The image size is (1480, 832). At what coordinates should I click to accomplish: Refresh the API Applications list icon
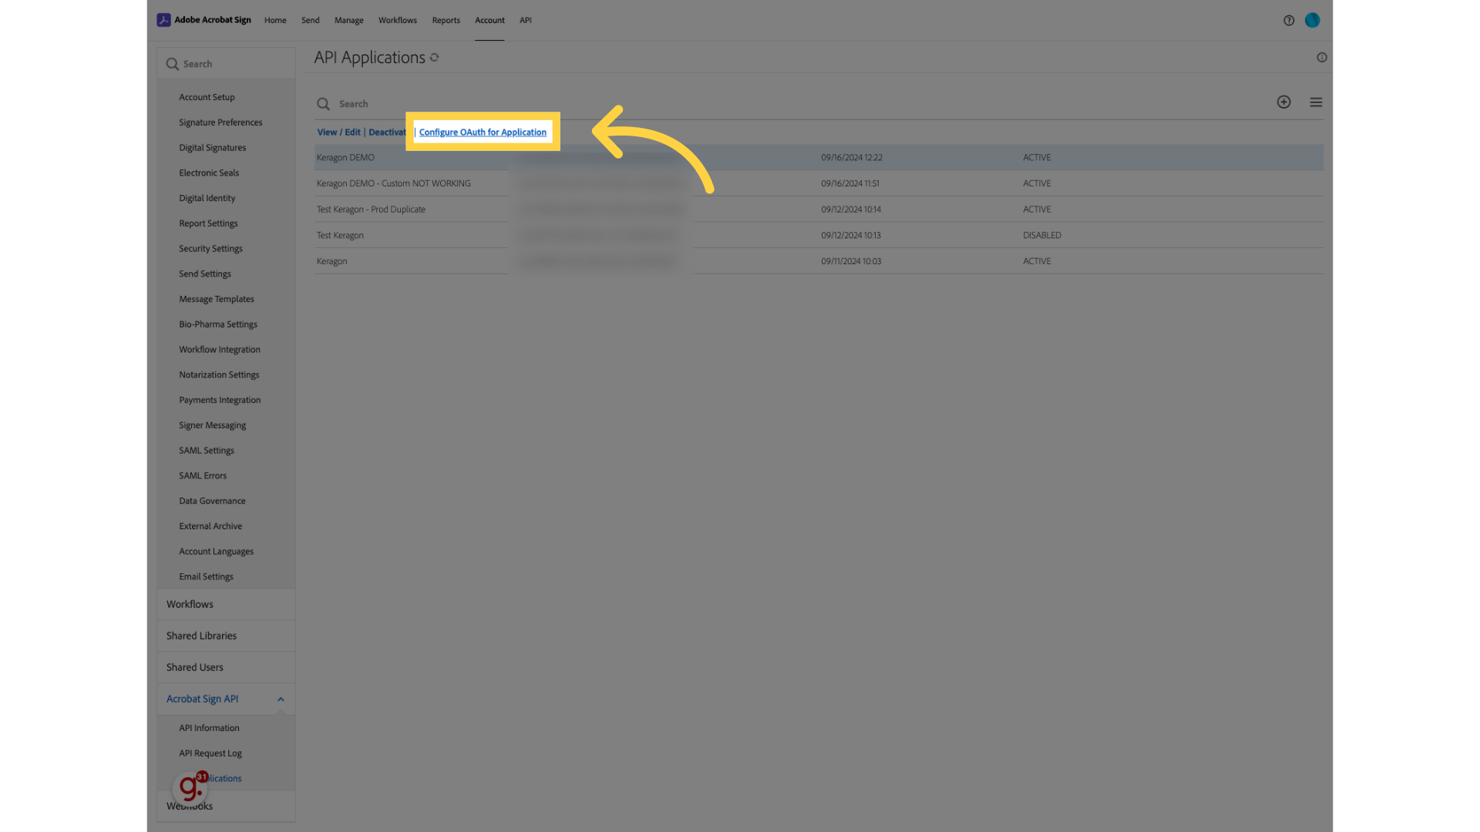click(x=435, y=58)
